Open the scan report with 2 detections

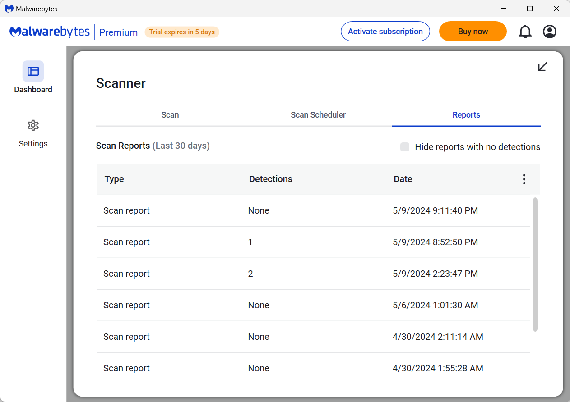[313, 274]
